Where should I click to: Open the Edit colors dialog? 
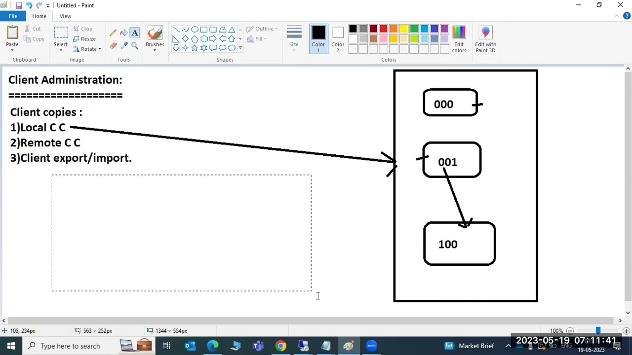[x=459, y=39]
